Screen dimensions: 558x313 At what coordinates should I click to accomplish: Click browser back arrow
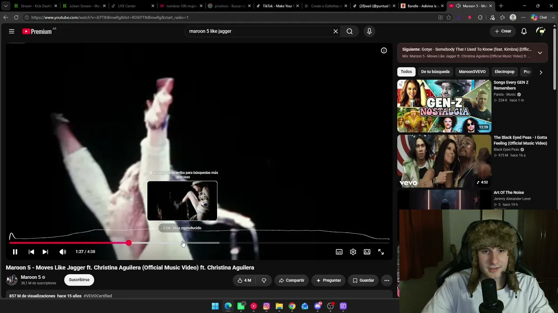pyautogui.click(x=6, y=17)
